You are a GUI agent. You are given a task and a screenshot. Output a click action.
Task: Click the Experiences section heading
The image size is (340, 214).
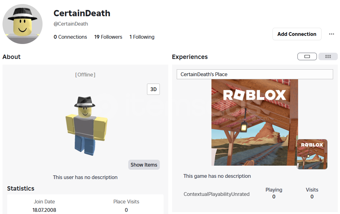[190, 57]
